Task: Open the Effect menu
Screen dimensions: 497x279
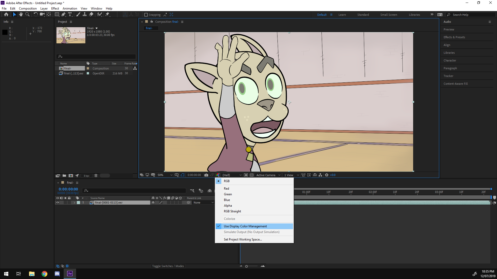Action: point(55,8)
